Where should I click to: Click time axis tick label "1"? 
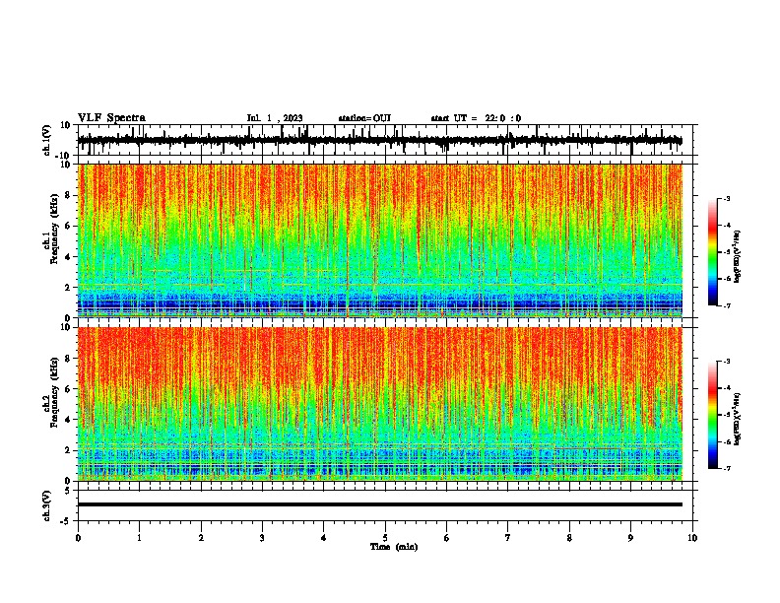click(x=139, y=538)
